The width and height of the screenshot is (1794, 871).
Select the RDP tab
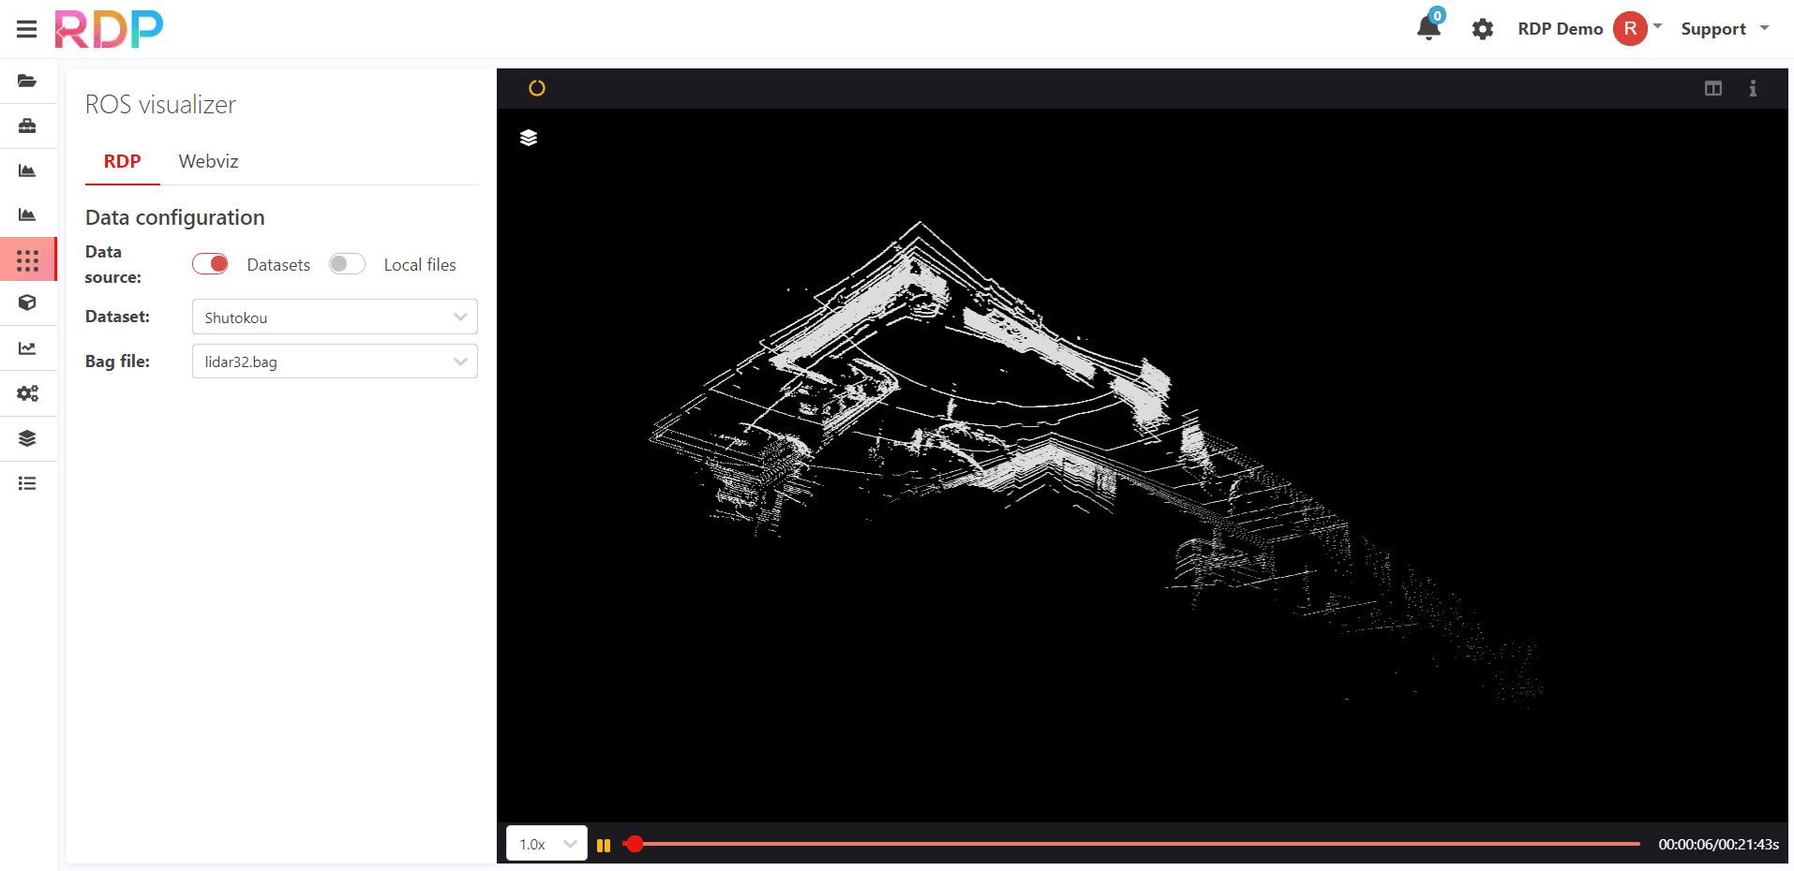[123, 161]
